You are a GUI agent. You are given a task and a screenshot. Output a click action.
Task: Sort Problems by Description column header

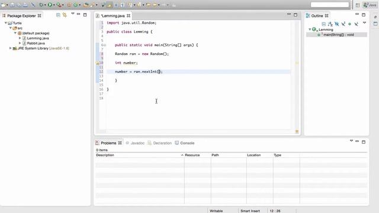(140, 155)
